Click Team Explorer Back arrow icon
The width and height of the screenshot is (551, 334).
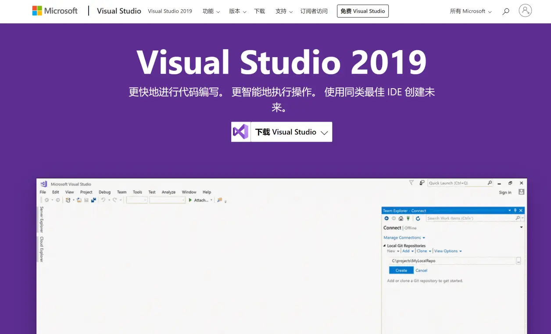coord(386,218)
